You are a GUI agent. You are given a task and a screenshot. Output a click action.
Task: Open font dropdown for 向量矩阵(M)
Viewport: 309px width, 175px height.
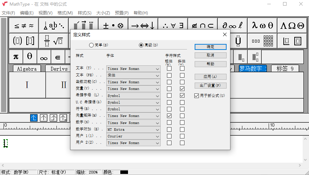point(133,116)
